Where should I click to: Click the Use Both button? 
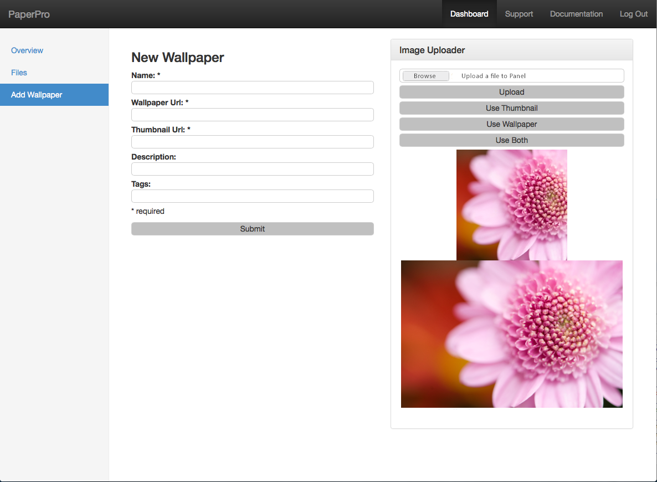(511, 140)
